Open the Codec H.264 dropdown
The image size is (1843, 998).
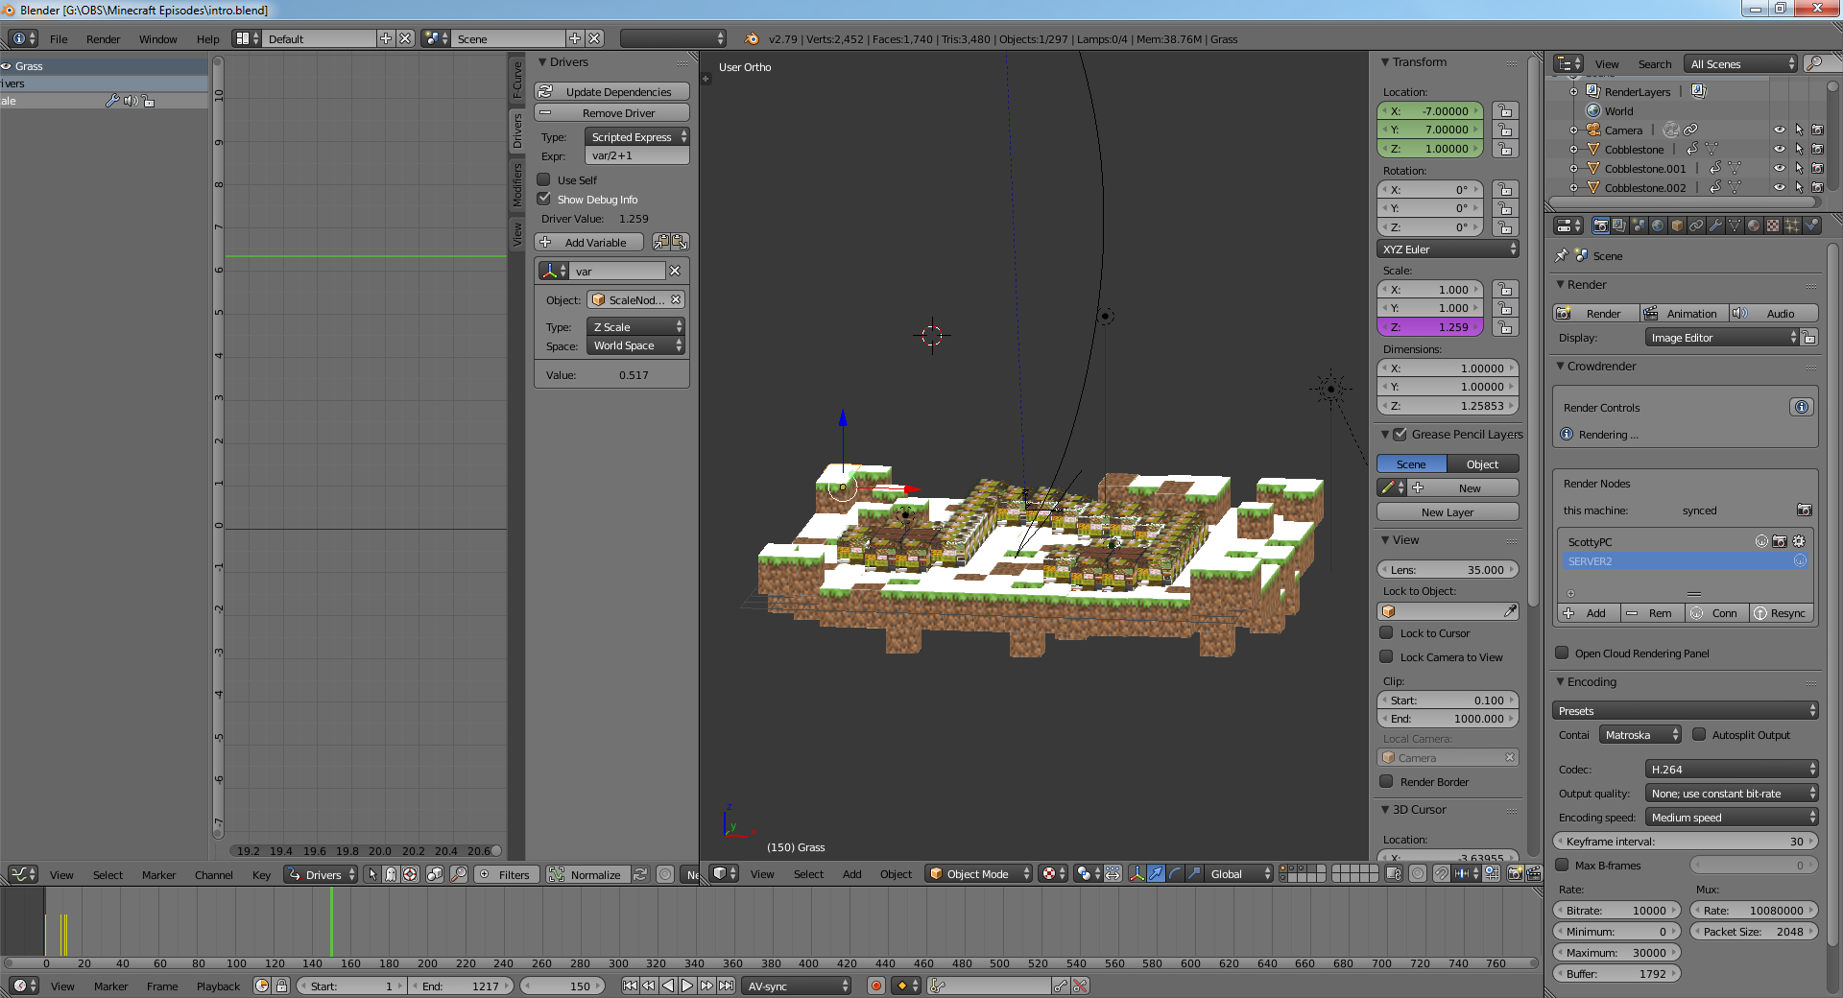1732,769
